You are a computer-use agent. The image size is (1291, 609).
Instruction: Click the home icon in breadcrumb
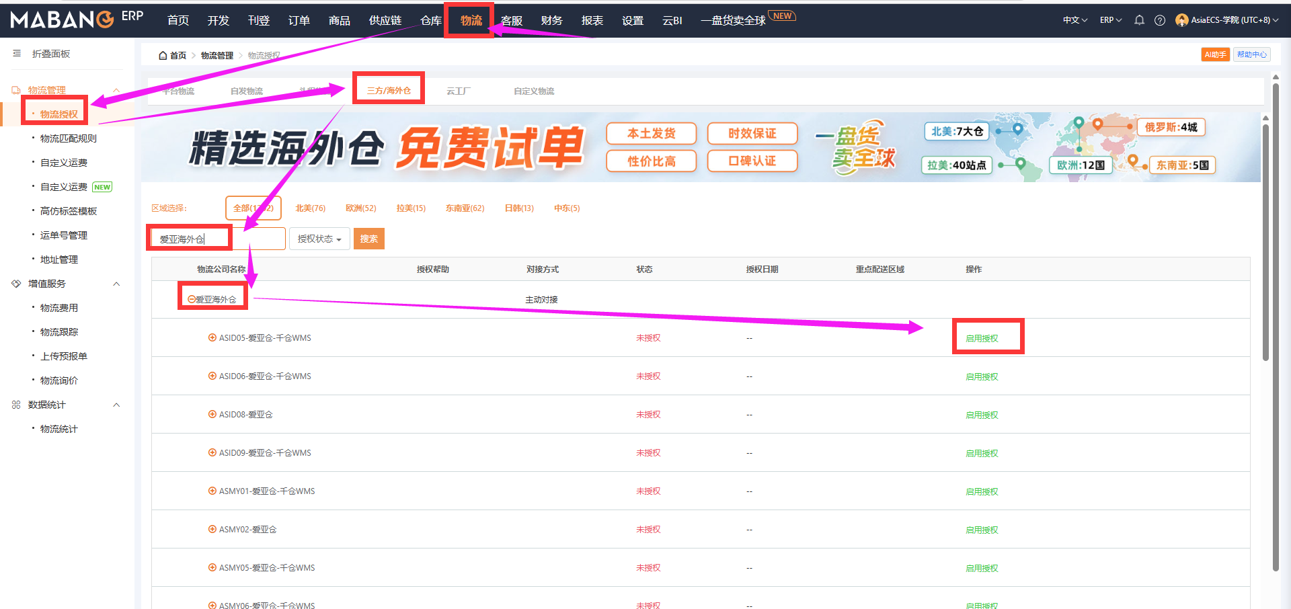pyautogui.click(x=163, y=56)
